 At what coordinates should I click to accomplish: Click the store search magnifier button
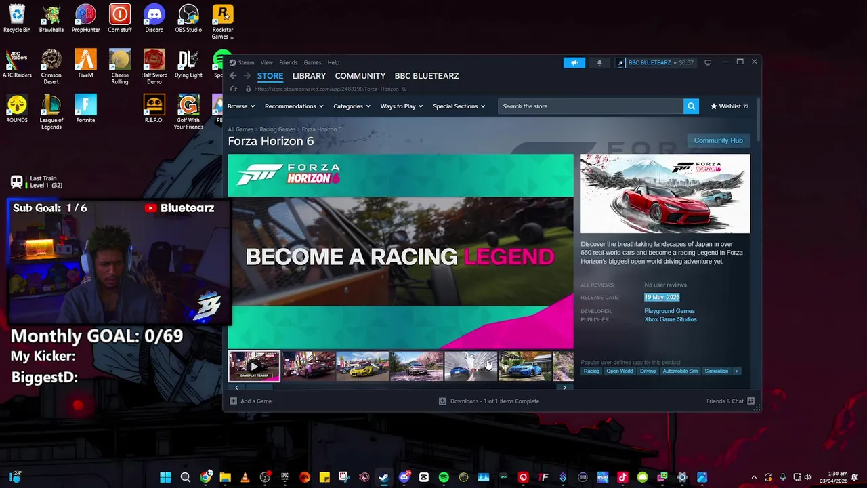(691, 106)
